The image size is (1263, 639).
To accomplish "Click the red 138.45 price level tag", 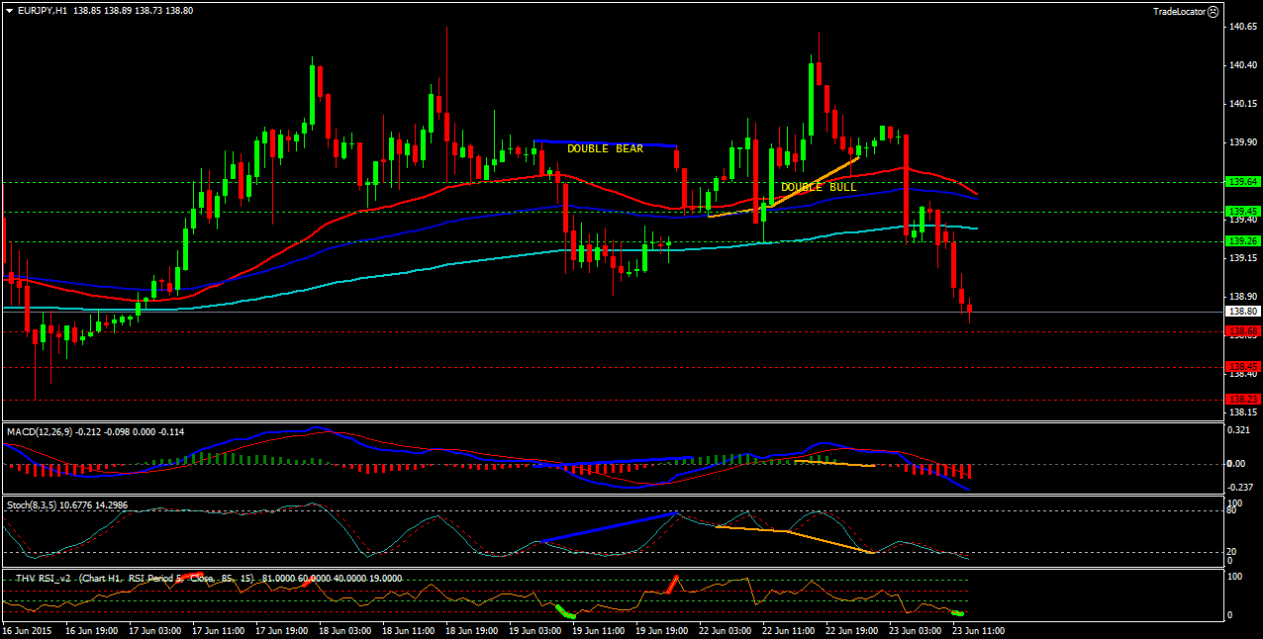I will 1242,366.
